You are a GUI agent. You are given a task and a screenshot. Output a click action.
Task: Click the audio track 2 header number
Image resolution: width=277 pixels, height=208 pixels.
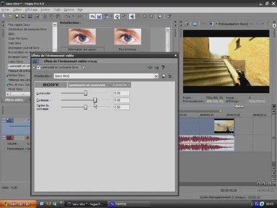(x=10, y=138)
